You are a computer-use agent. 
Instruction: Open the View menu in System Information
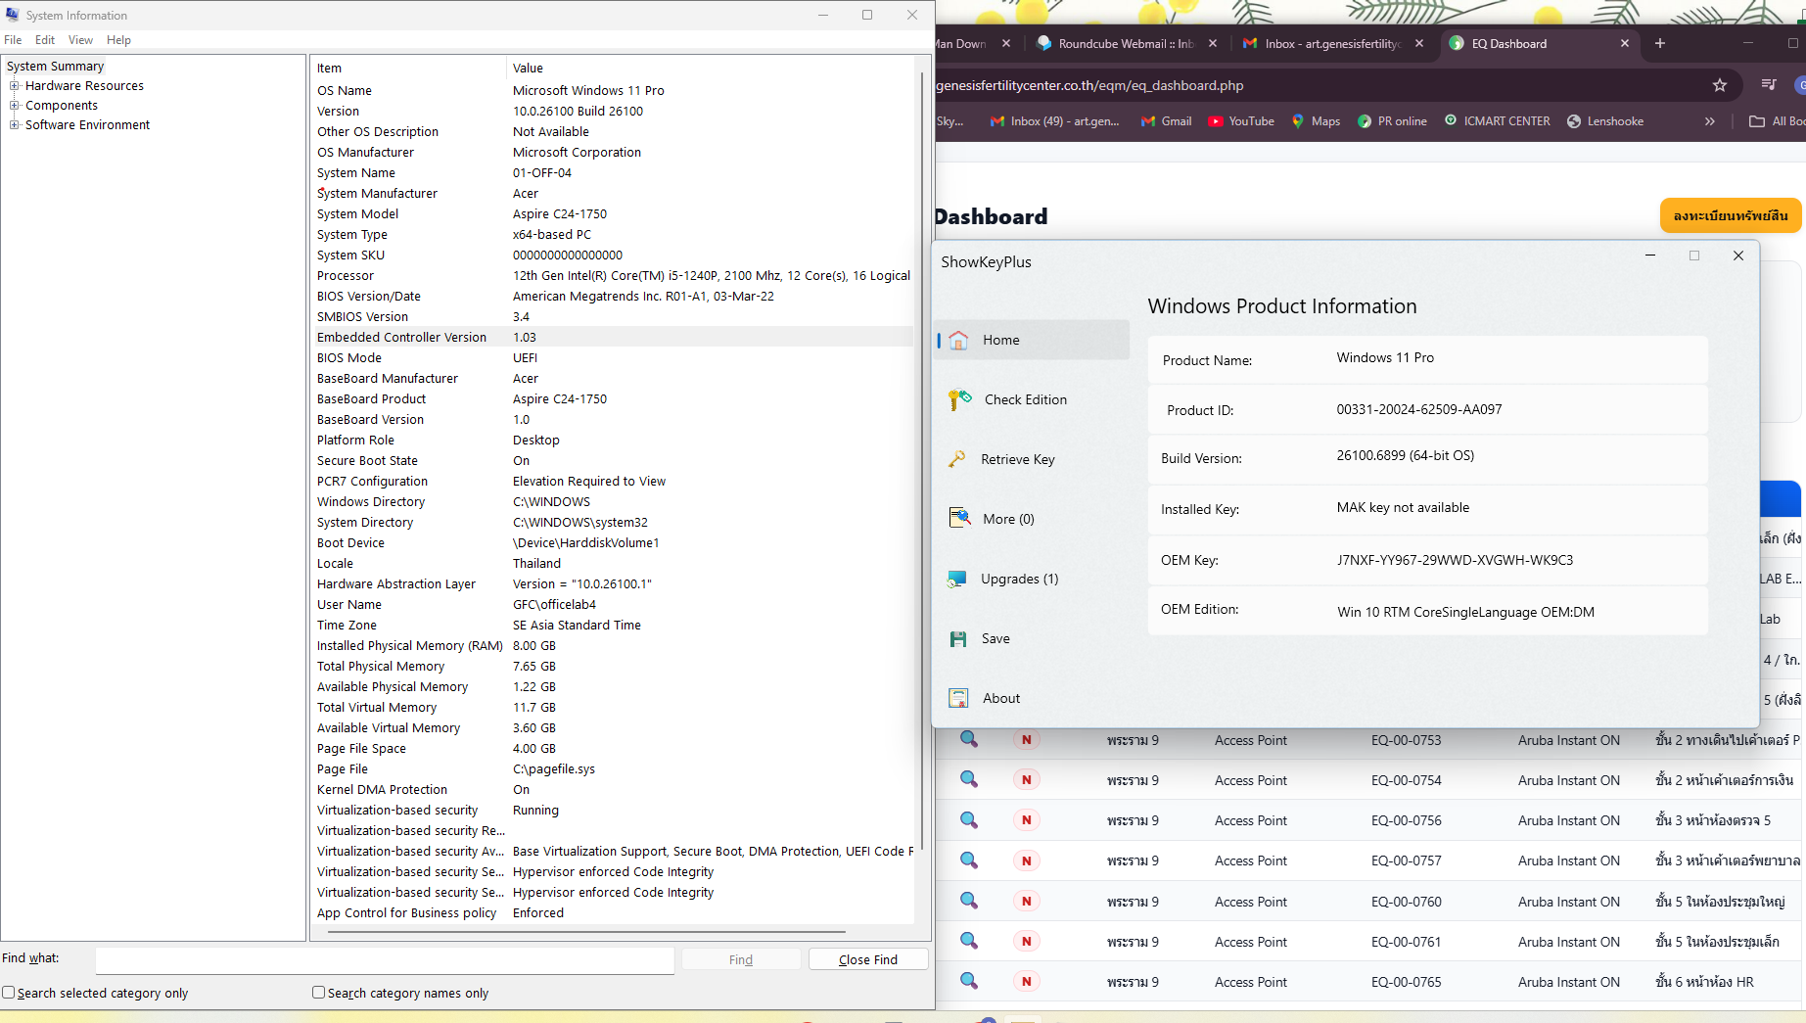tap(80, 40)
